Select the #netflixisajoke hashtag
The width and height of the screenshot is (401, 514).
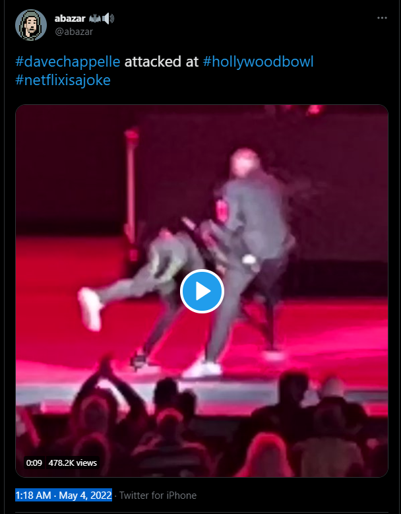(63, 80)
